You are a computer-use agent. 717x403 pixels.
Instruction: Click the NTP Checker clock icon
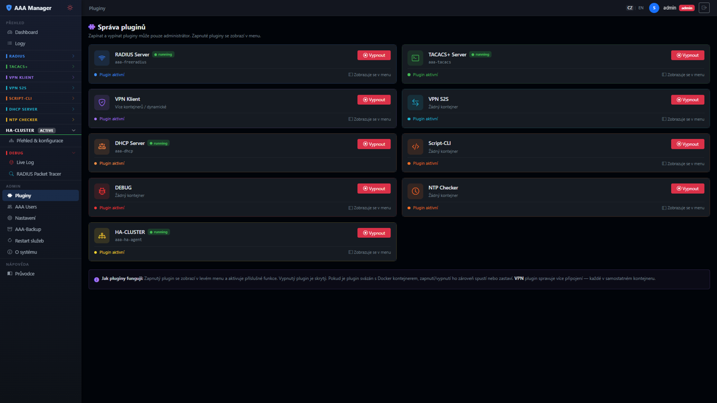point(415,191)
